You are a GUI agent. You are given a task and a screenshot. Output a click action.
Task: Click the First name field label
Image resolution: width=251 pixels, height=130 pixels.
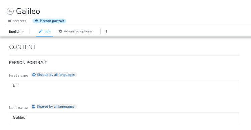(18, 75)
